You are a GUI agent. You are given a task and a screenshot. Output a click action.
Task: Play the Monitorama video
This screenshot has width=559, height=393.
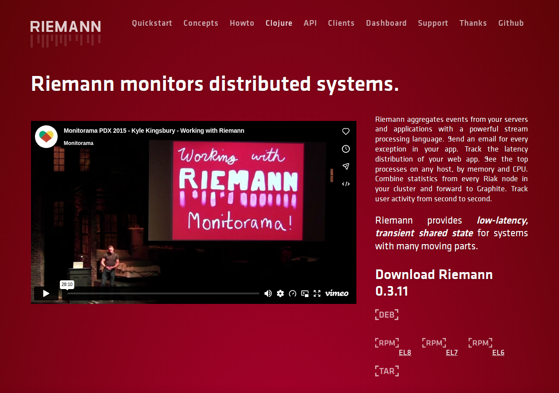[x=46, y=293]
